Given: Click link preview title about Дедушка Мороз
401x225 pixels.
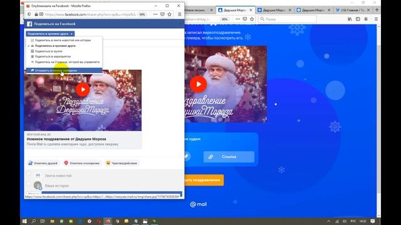Looking at the screenshot, I should [66, 139].
